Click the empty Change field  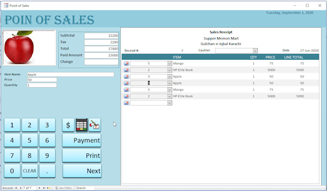click(101, 62)
